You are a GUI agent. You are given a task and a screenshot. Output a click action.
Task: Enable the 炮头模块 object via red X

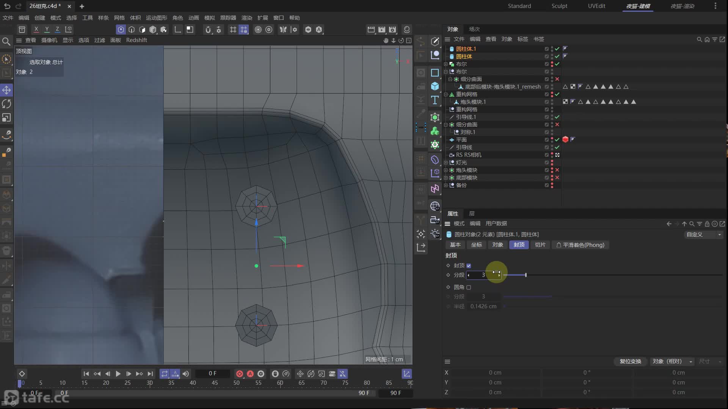[x=557, y=170]
